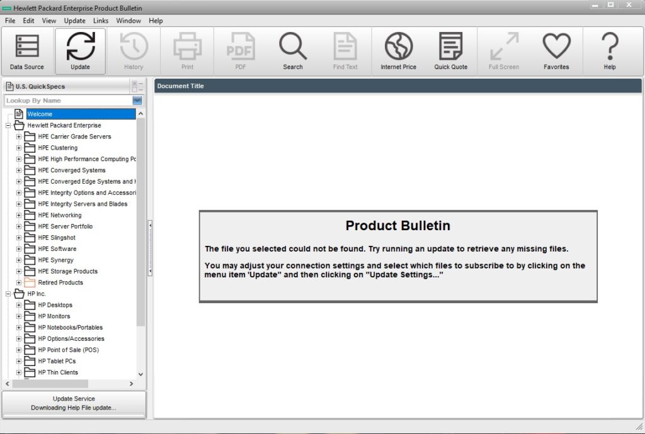Expand the HPE Networking folder
Viewport: 645px width, 434px height.
coord(19,215)
